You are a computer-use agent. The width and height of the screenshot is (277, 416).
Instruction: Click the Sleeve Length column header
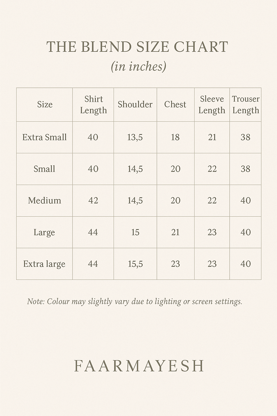pyautogui.click(x=212, y=105)
